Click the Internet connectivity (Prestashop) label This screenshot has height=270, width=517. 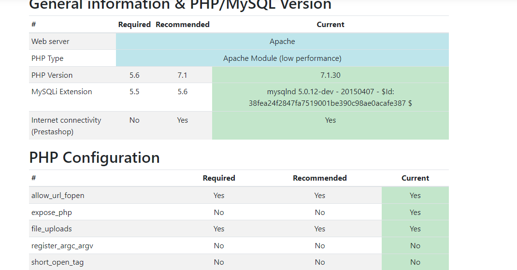pos(66,126)
